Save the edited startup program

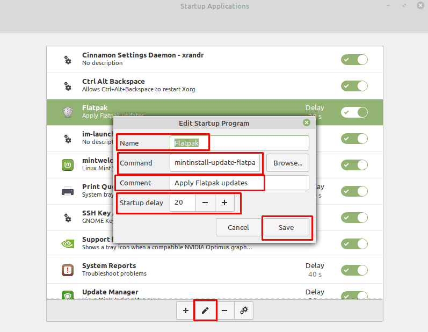[286, 227]
